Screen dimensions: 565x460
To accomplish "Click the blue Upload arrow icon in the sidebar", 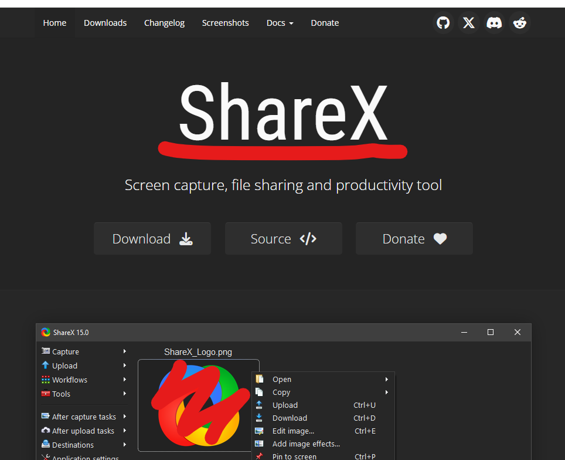I will coord(45,365).
